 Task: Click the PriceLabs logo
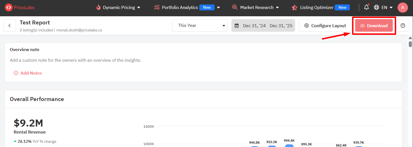point(20,8)
